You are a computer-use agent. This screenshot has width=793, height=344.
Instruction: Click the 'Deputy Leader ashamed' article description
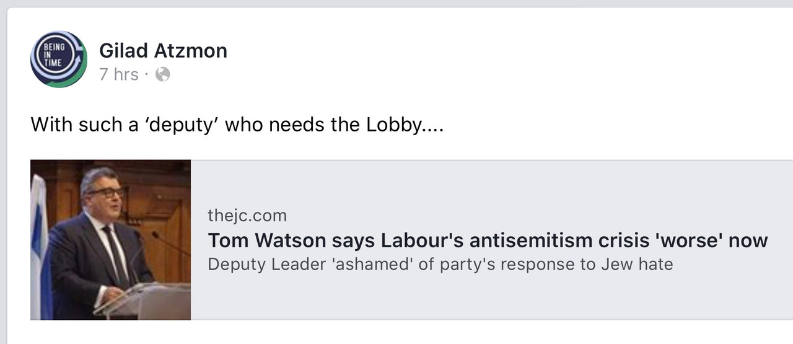click(440, 264)
